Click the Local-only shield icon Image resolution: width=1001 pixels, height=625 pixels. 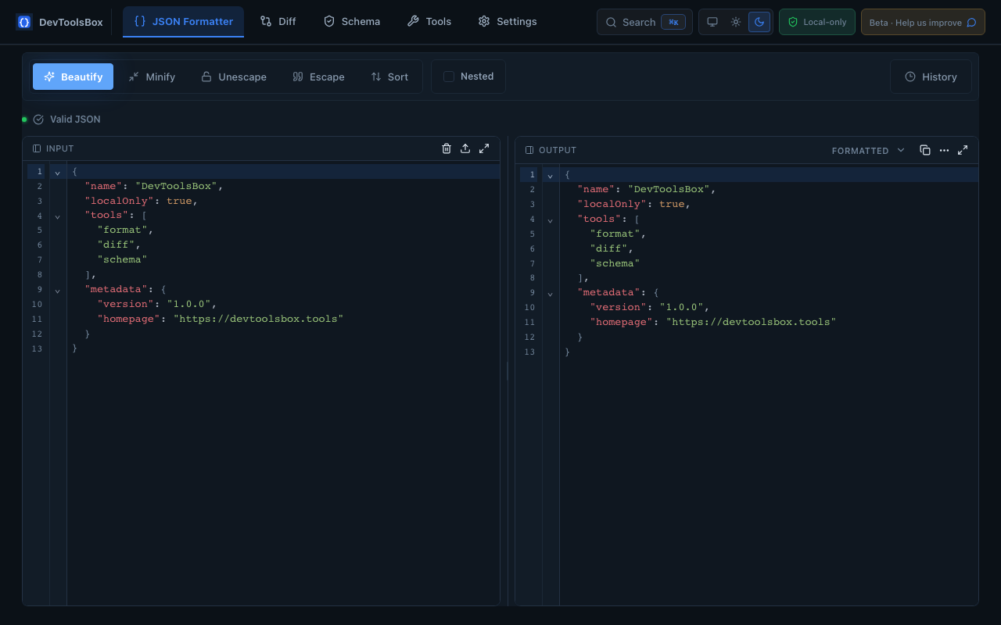(x=793, y=22)
